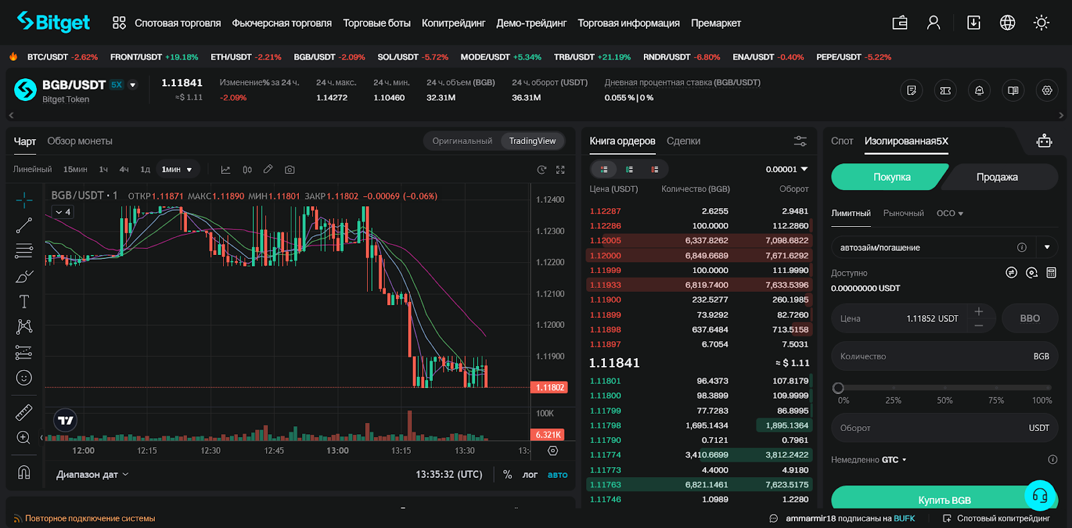
Task: Switch chart to TradingView mode
Action: pyautogui.click(x=533, y=141)
